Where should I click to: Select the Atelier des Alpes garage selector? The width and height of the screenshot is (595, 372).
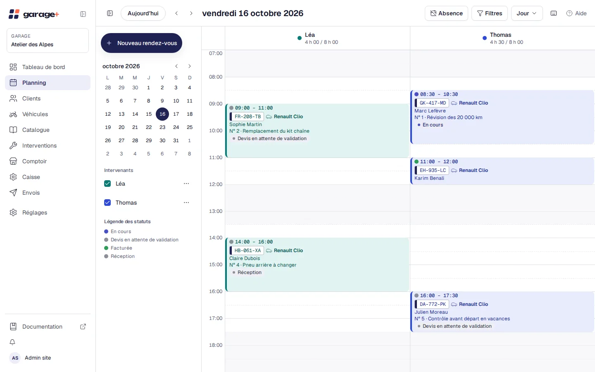(x=48, y=41)
